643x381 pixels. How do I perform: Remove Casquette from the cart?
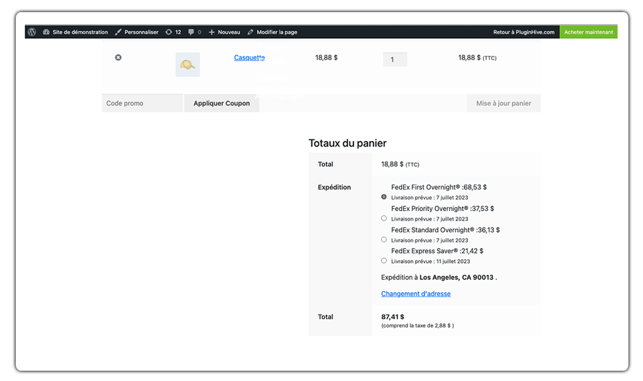click(118, 57)
